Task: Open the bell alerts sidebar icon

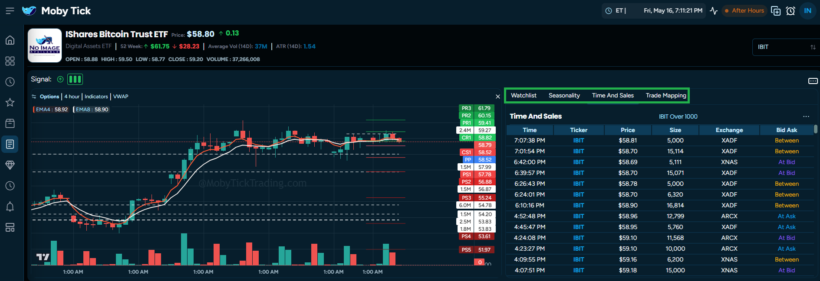Action: [10, 207]
